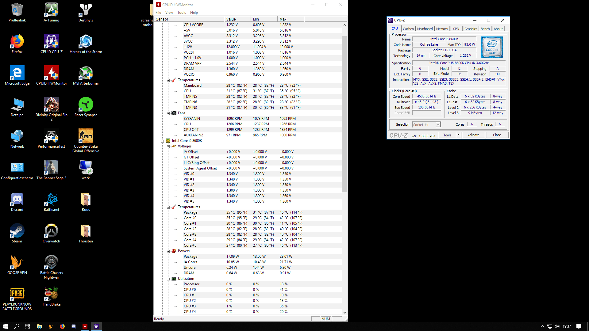Switch to Memory tab in CPU-Z

pyautogui.click(x=442, y=29)
